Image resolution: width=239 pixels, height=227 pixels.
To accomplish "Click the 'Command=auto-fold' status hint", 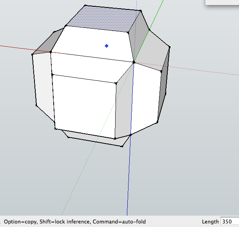I will (x=119, y=222).
